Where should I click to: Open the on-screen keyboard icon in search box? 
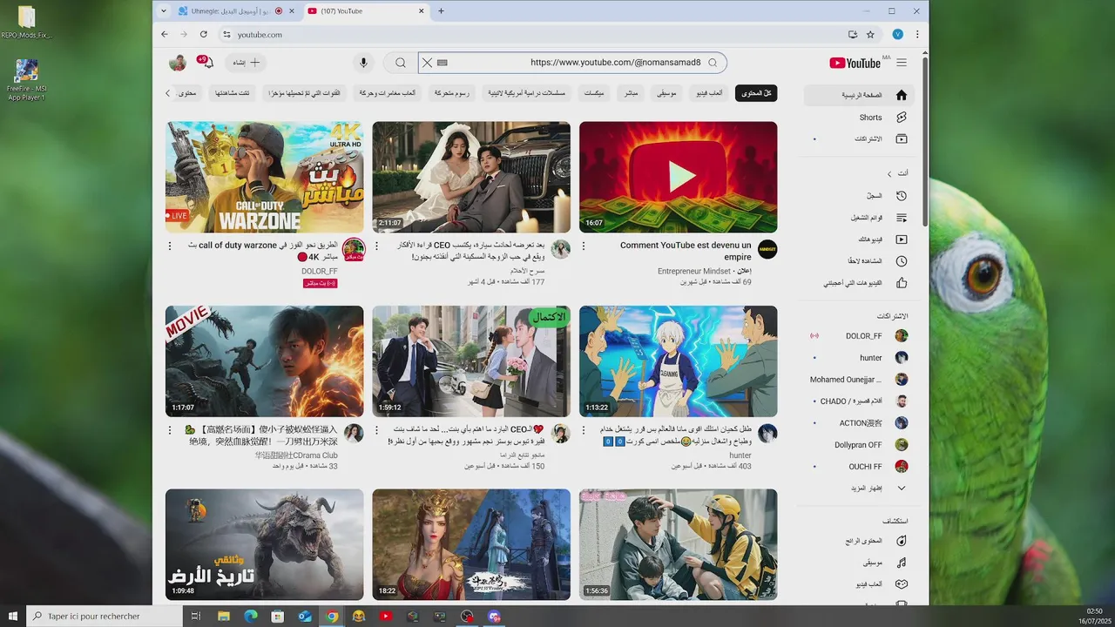(x=442, y=63)
